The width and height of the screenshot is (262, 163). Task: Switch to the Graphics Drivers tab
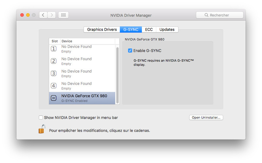[102, 29]
